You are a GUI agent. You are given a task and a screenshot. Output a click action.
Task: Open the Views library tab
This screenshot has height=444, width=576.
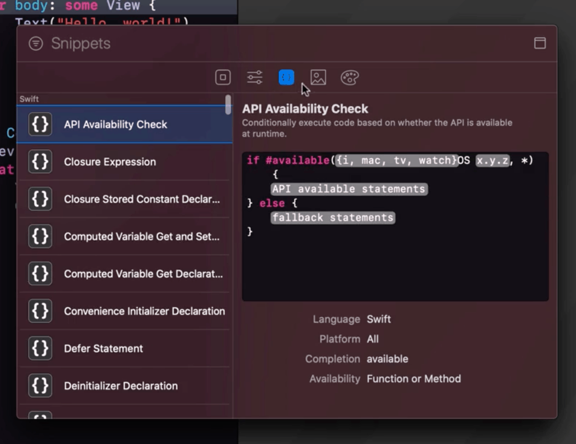click(x=223, y=77)
